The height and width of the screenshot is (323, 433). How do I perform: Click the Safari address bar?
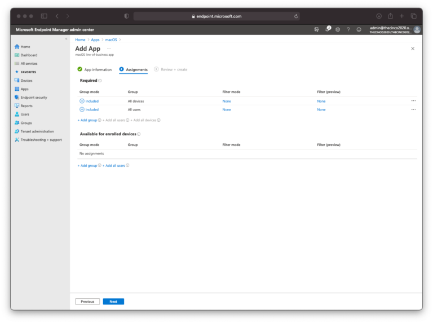216,16
